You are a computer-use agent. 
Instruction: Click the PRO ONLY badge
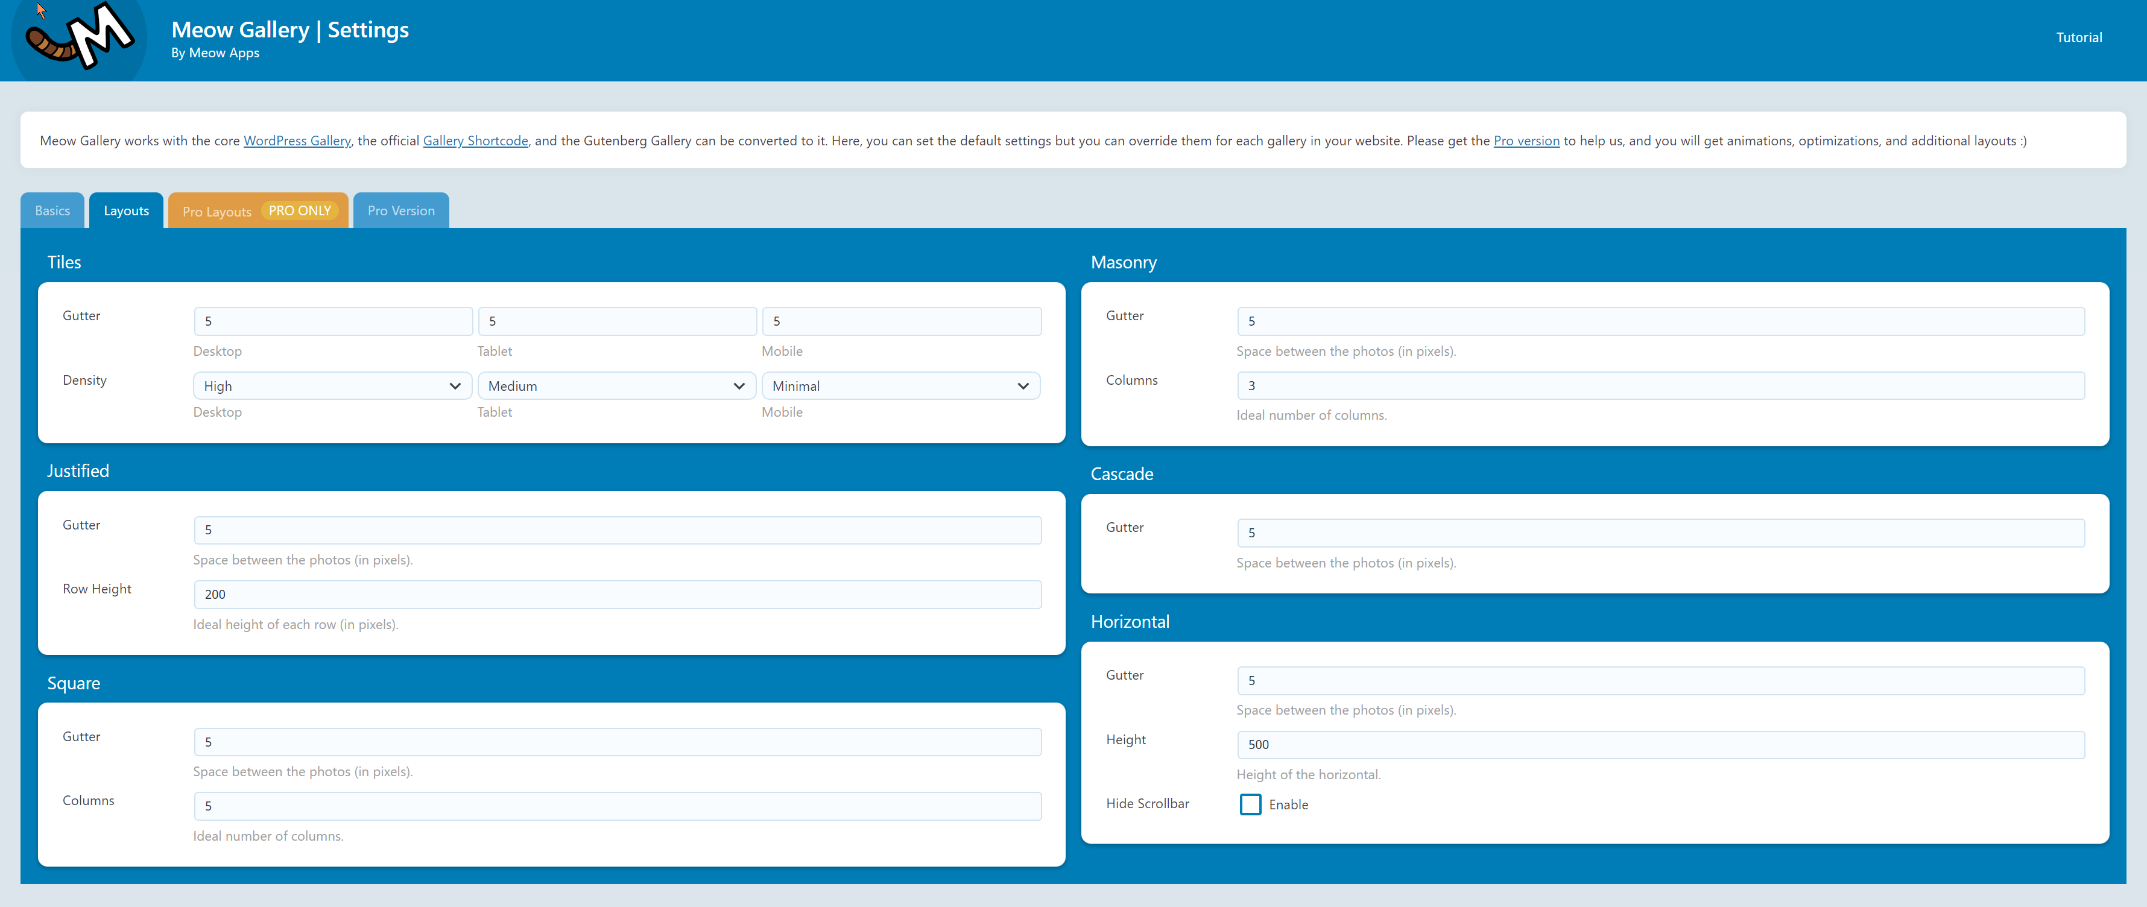point(300,211)
